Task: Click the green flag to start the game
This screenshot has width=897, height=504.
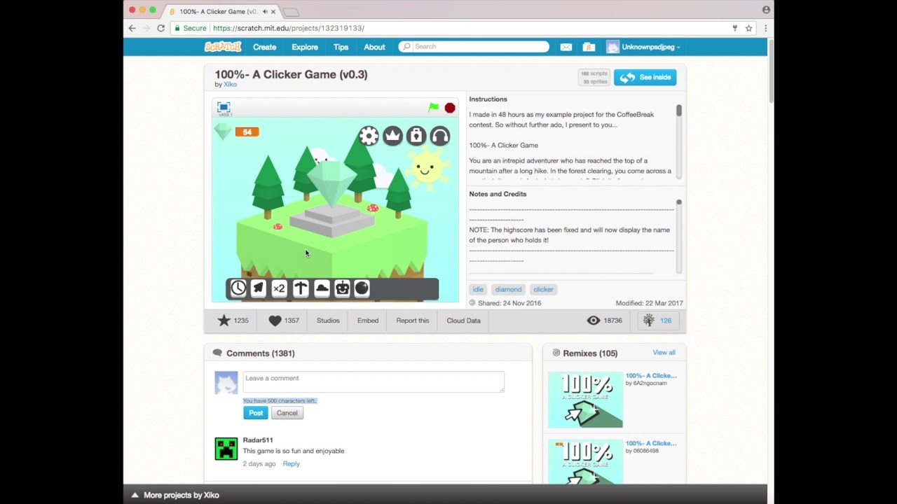Action: tap(434, 108)
